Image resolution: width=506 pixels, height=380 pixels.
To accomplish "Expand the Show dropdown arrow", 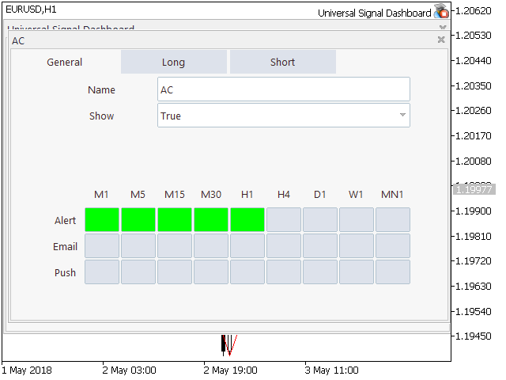I will pyautogui.click(x=402, y=116).
